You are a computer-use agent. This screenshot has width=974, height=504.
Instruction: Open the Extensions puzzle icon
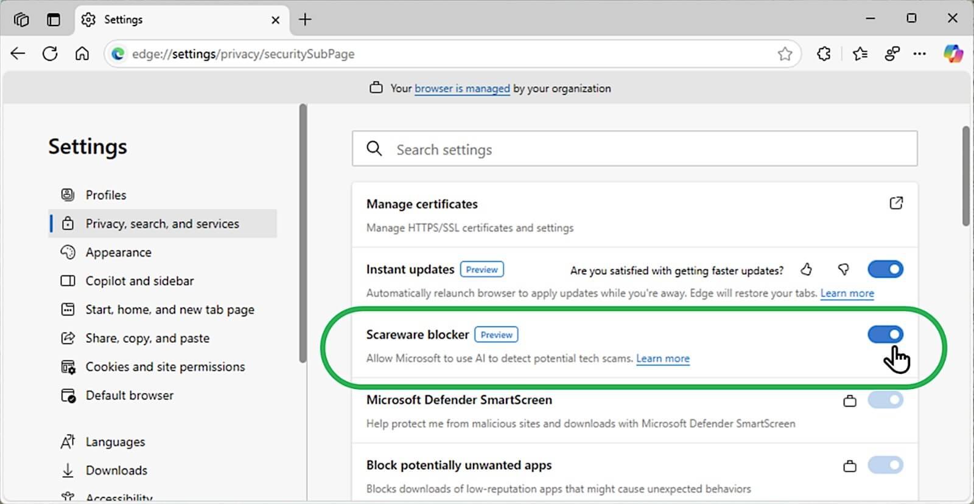pos(824,54)
